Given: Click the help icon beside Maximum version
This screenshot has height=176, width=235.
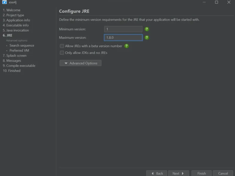Looking at the screenshot, I should point(147,38).
